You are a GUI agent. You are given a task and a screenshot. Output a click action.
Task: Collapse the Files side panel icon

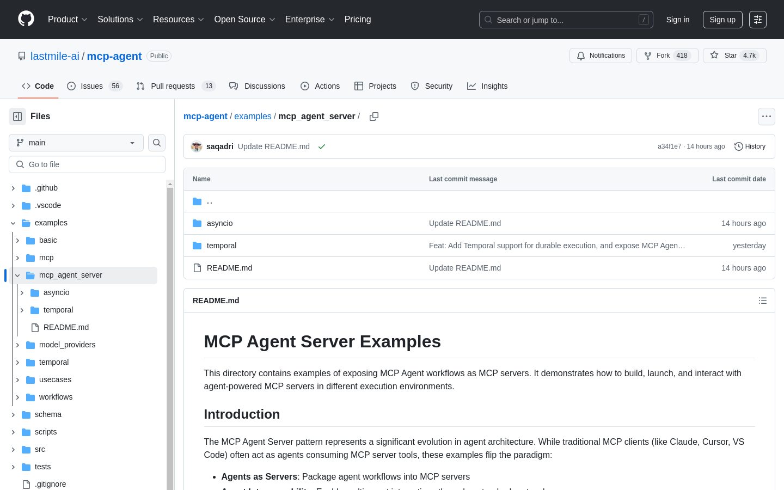[17, 117]
